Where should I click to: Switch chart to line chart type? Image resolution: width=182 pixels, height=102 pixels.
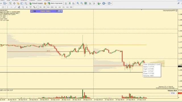[x=74, y=3]
